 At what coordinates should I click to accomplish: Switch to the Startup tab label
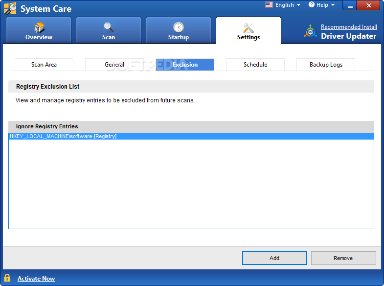click(x=178, y=37)
